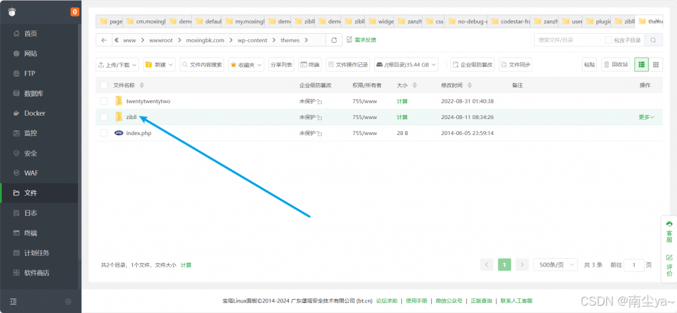Click sidebar settings gear icon
The width and height of the screenshot is (677, 313).
click(67, 302)
